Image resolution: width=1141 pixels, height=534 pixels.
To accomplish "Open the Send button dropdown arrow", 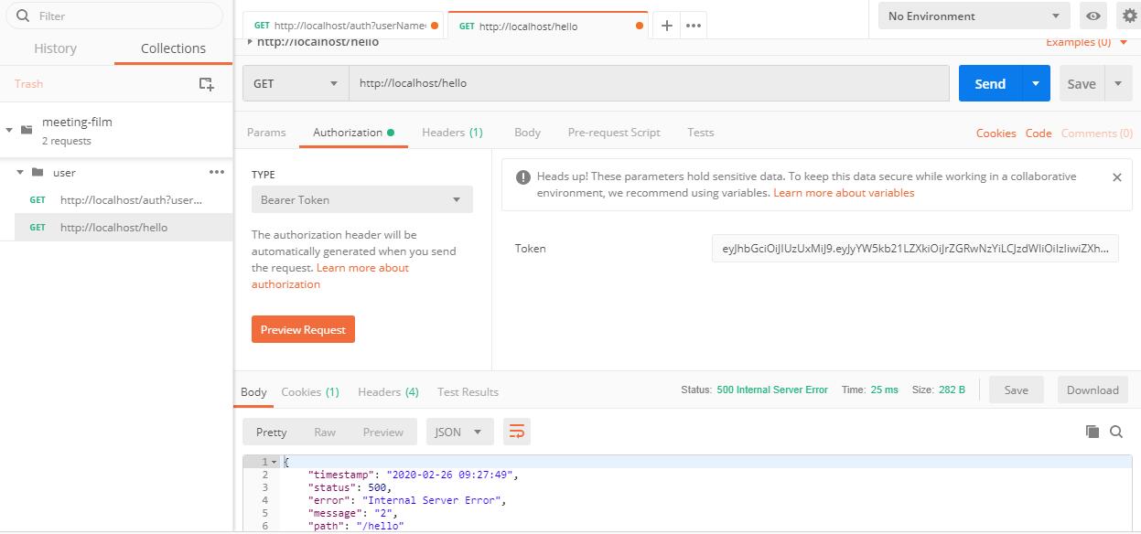I will pyautogui.click(x=1036, y=83).
